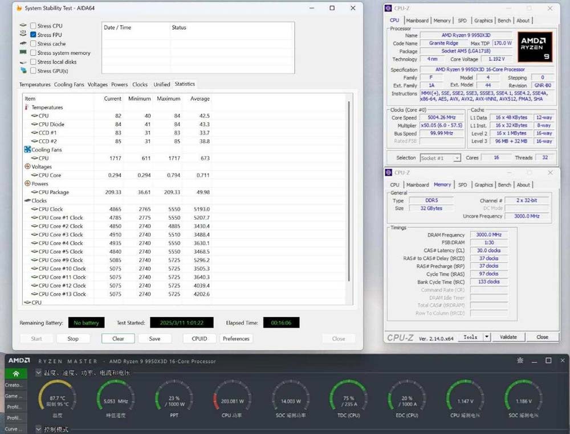Switch to the Clocks tab

(140, 85)
